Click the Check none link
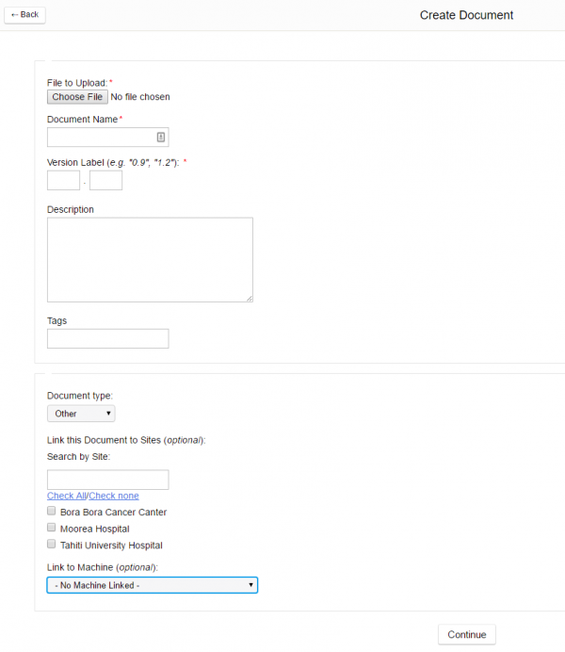The width and height of the screenshot is (565, 652). pyautogui.click(x=114, y=496)
